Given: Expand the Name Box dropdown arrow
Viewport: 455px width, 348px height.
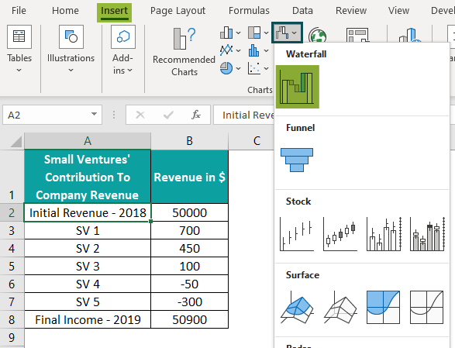Looking at the screenshot, I should pyautogui.click(x=94, y=115).
